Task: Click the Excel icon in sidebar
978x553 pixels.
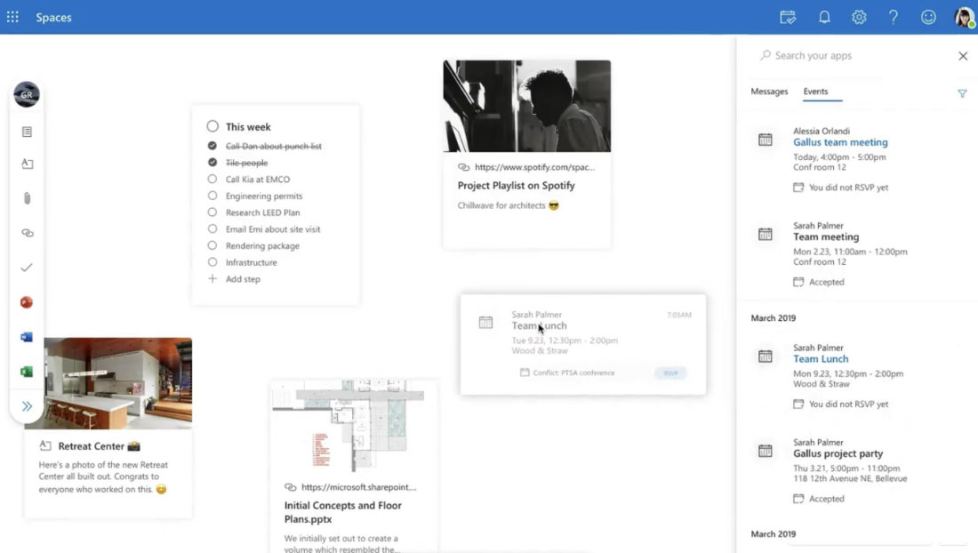Action: [x=27, y=372]
